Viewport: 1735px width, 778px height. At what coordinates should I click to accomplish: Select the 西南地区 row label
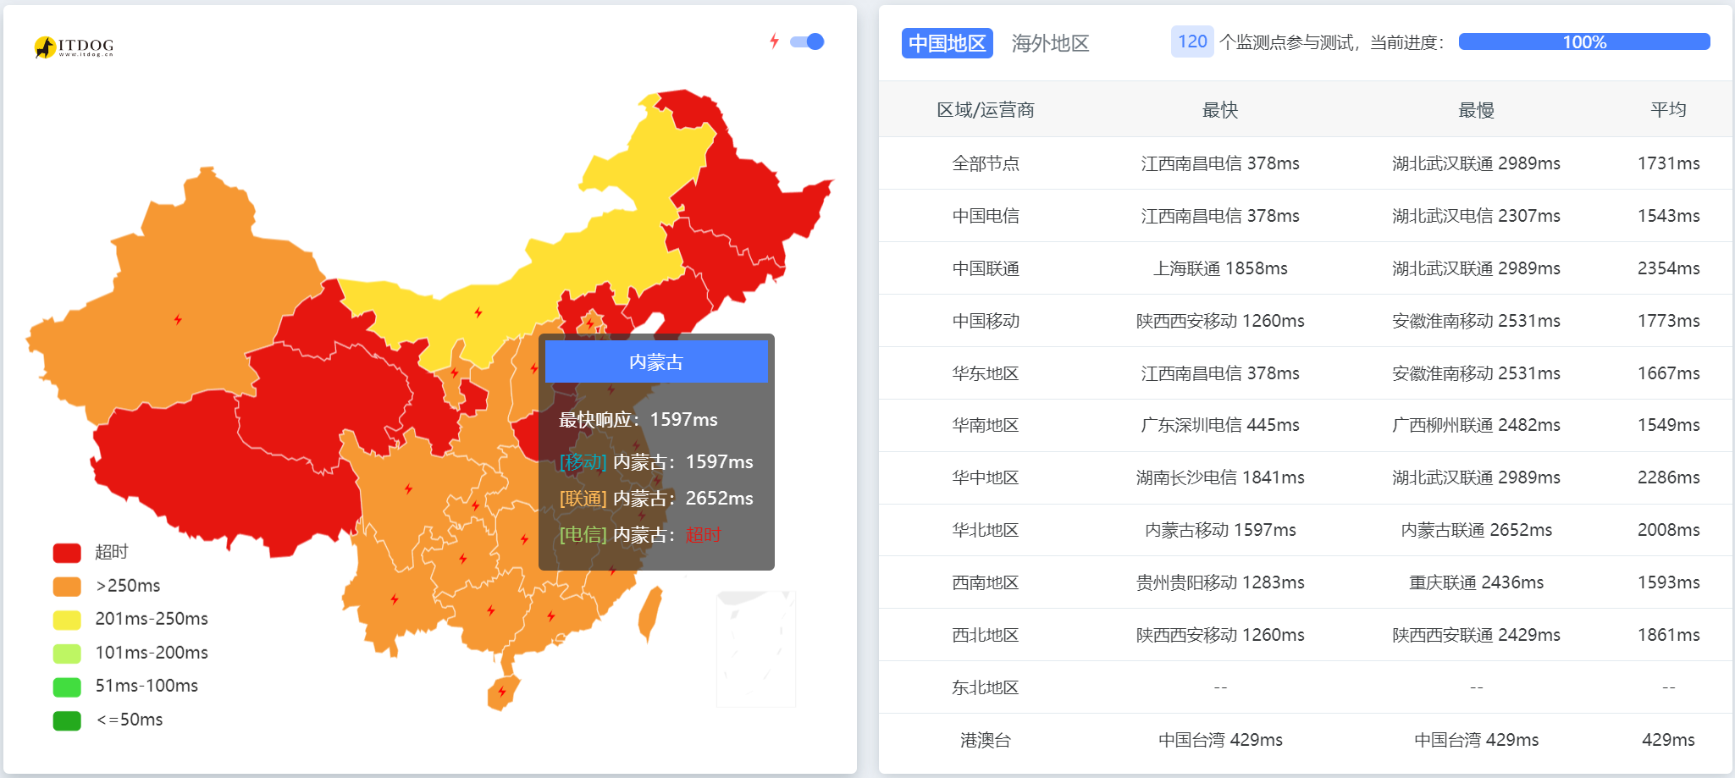pos(986,582)
